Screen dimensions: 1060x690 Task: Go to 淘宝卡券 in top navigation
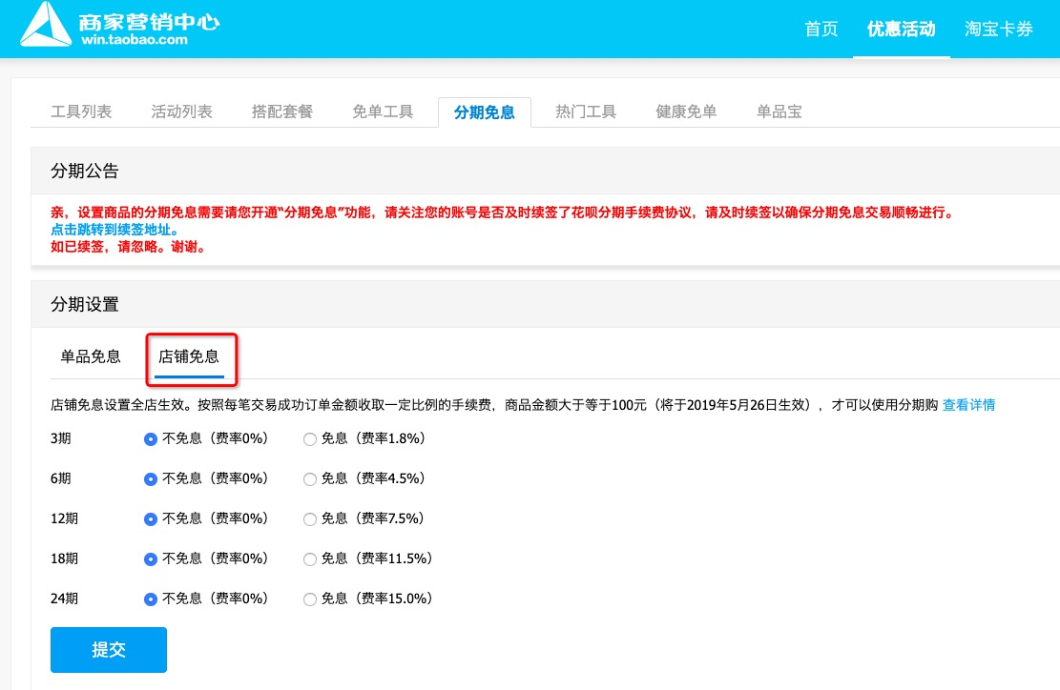click(x=998, y=29)
